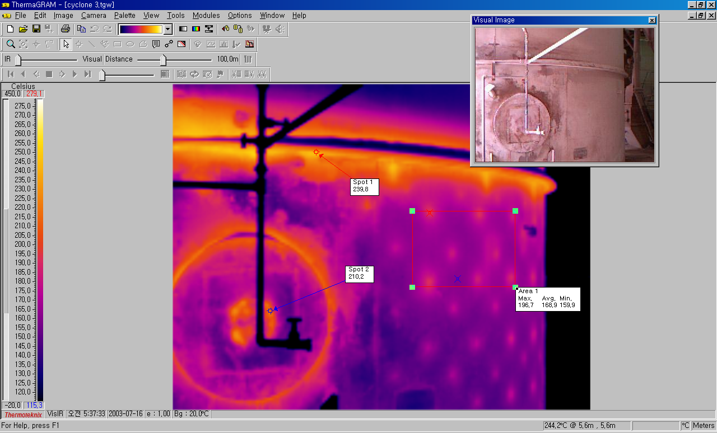Viewport: 717px width, 433px height.
Task: Open the Camera menu
Action: pyautogui.click(x=94, y=15)
